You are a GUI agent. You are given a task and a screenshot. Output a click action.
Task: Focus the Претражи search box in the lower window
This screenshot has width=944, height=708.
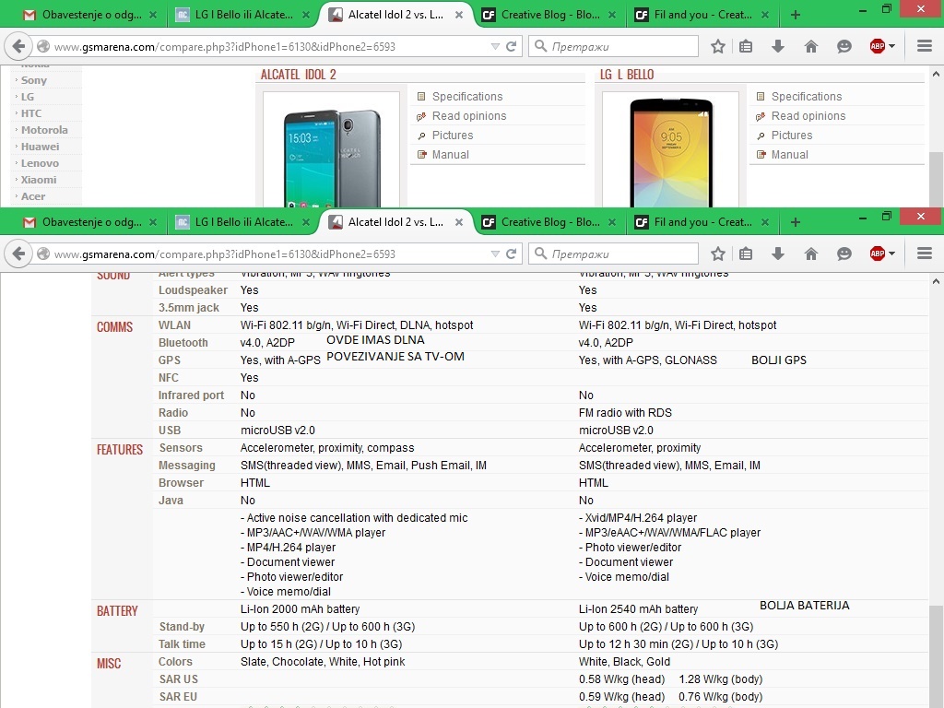(x=614, y=254)
